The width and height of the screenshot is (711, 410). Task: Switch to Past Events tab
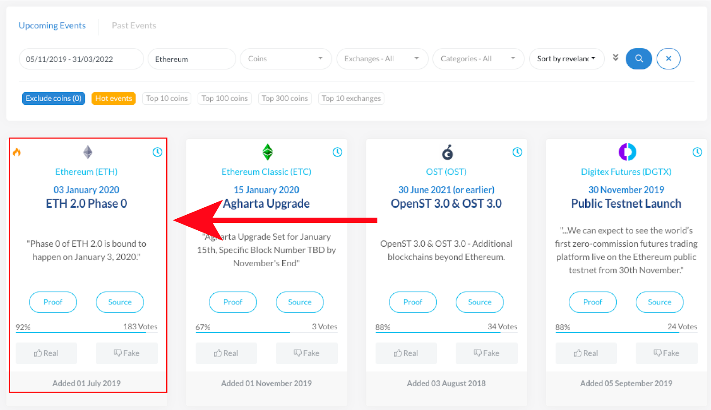pos(134,25)
